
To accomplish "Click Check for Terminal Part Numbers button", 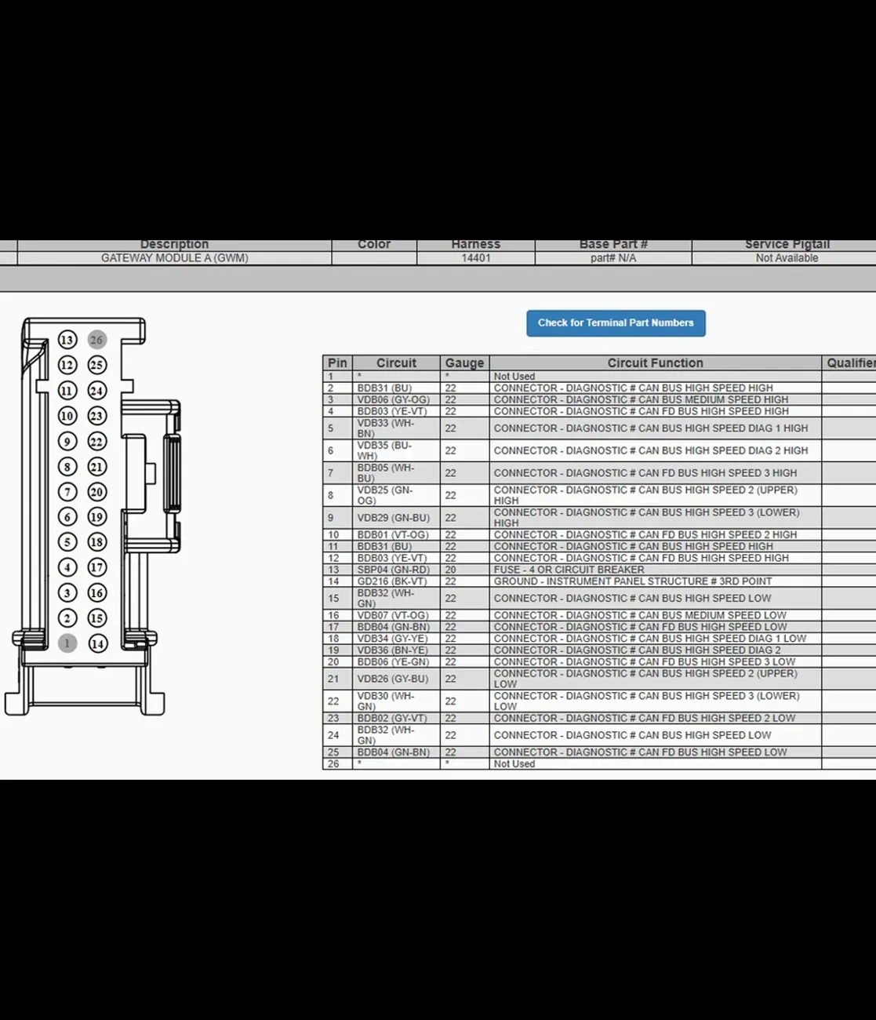I will 616,323.
